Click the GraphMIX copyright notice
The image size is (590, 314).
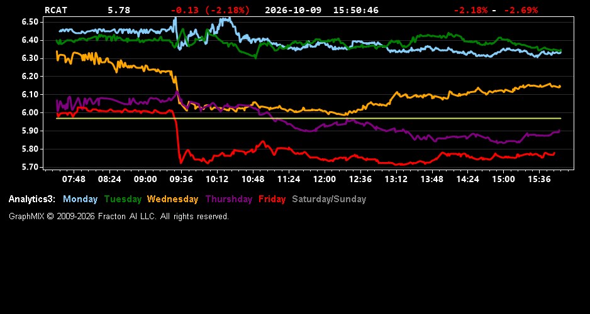click(x=119, y=216)
